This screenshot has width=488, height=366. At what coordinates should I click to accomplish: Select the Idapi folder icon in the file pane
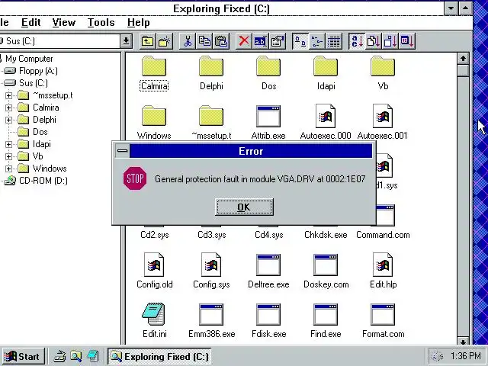click(326, 66)
